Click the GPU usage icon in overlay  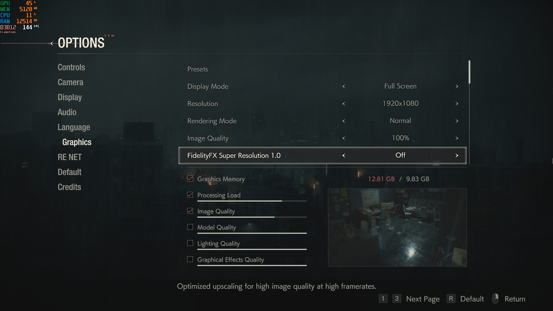(x=5, y=3)
